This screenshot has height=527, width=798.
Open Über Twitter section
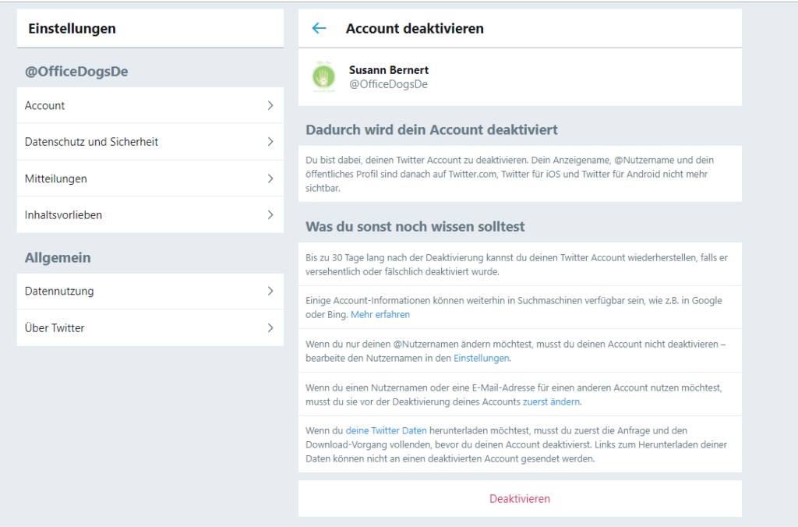(x=150, y=328)
